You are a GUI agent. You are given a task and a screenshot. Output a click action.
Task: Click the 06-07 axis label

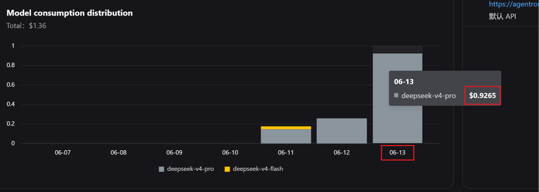[x=63, y=153]
